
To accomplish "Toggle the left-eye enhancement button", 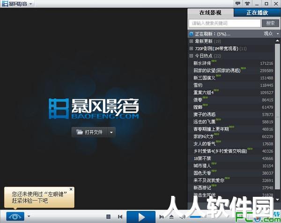I will 15,216.
